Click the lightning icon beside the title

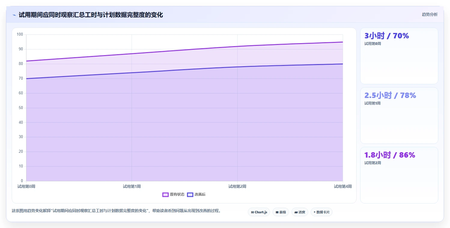pyautogui.click(x=14, y=15)
